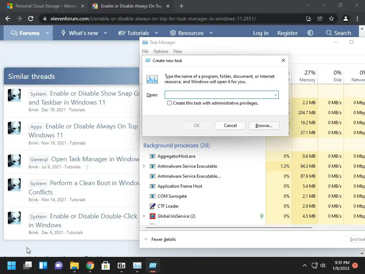Open a new browser tab
The width and height of the screenshot is (365, 274).
point(181,6)
